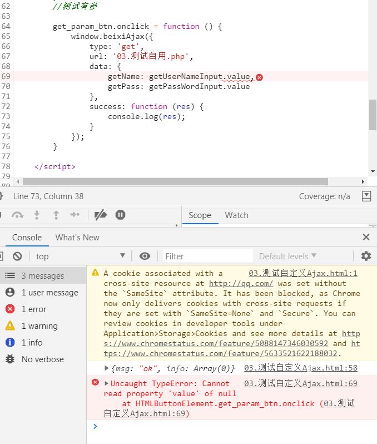Select the Watch tab
The width and height of the screenshot is (377, 444).
coord(237,215)
